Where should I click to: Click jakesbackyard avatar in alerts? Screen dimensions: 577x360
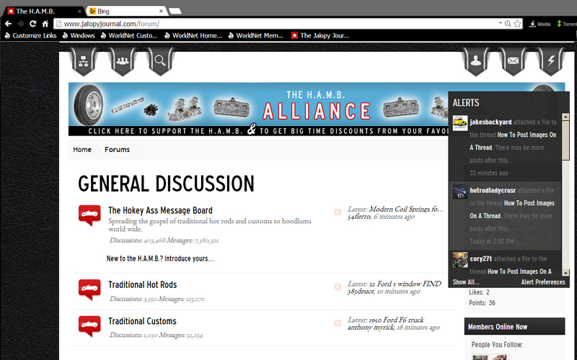point(460,123)
